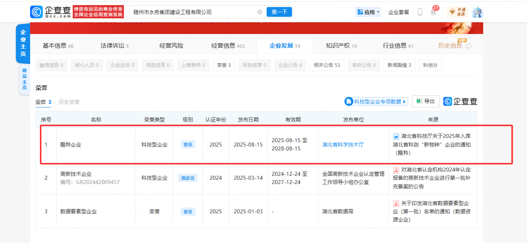The image size is (527, 243).
Task: Select the 新闻舆情 3 filter tag
Action: (399, 65)
